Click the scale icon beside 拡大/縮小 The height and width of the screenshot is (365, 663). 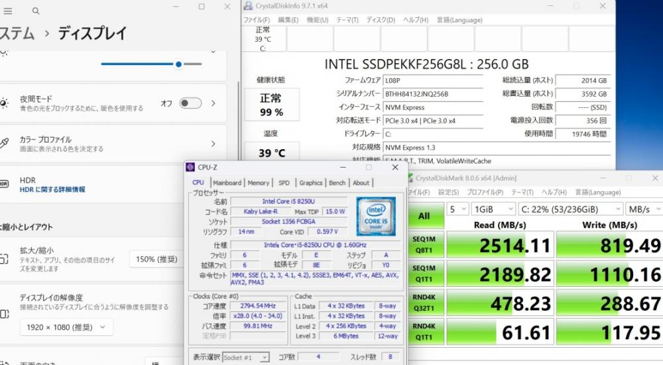(x=4, y=259)
